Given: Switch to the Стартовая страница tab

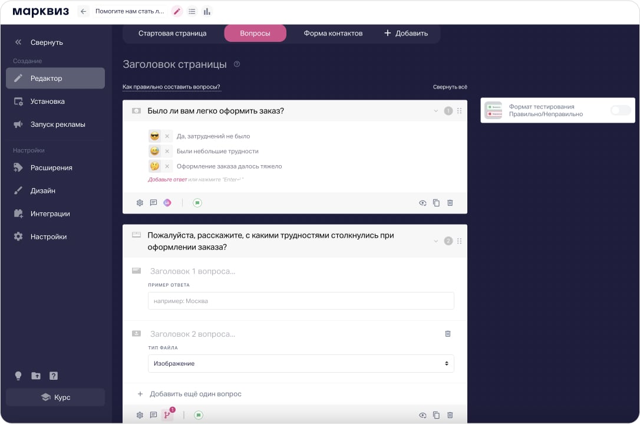Looking at the screenshot, I should coord(172,33).
